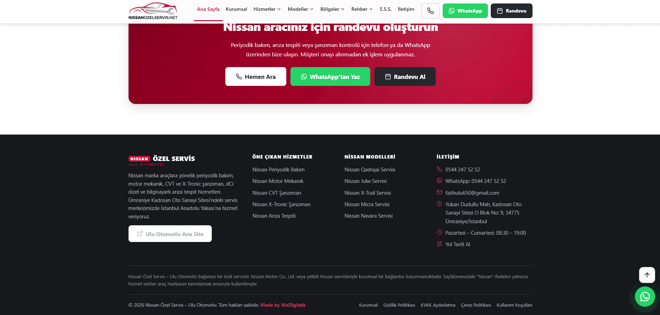This screenshot has height=315, width=660.
Task: Click the Yukarı Dudullu Mah address text
Action: (x=483, y=213)
